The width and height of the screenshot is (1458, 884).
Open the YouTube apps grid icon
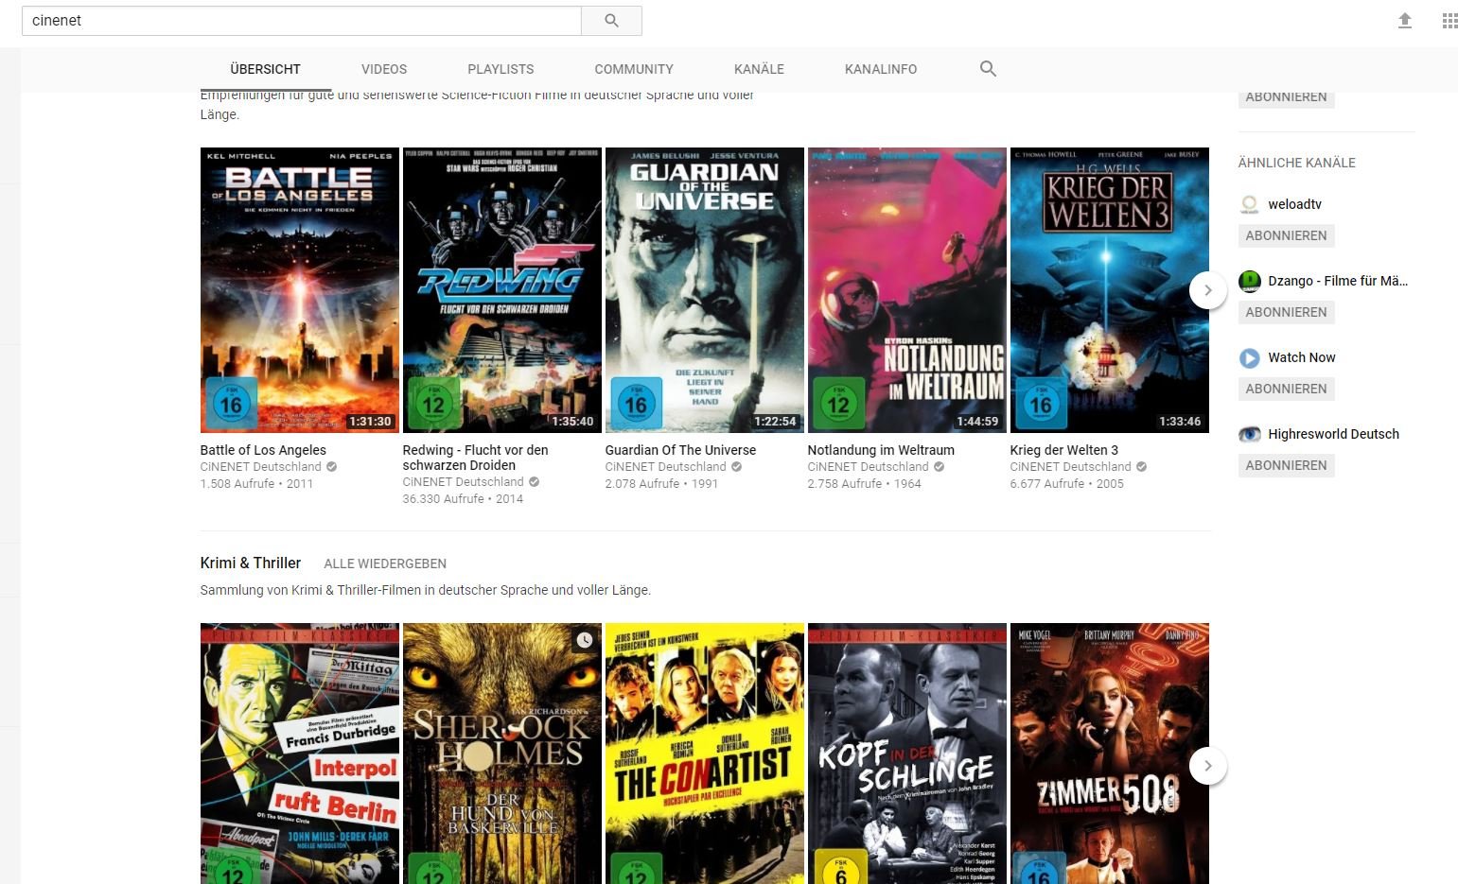click(1449, 21)
